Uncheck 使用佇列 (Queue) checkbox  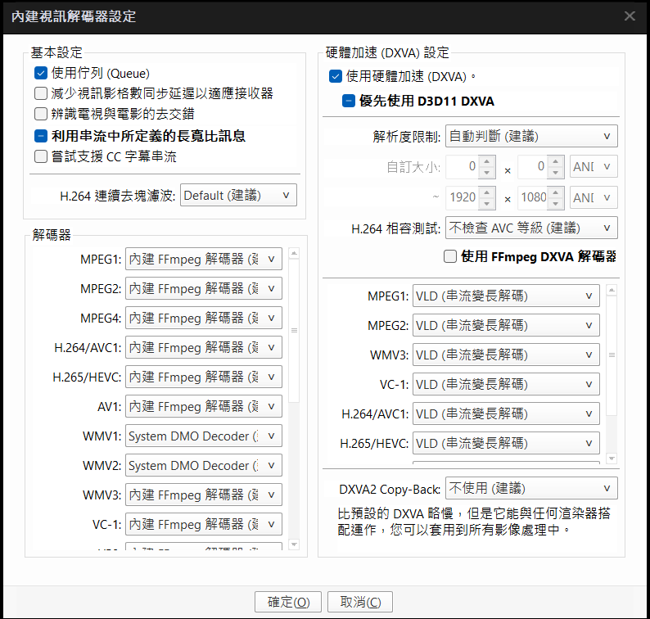(41, 73)
